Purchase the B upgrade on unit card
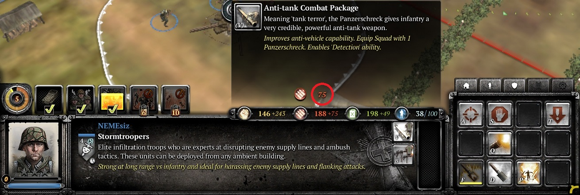580x195 pixels. (x=403, y=154)
